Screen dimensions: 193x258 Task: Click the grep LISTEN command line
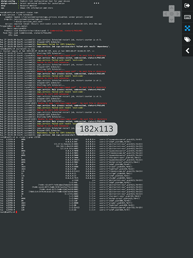pos(20,137)
